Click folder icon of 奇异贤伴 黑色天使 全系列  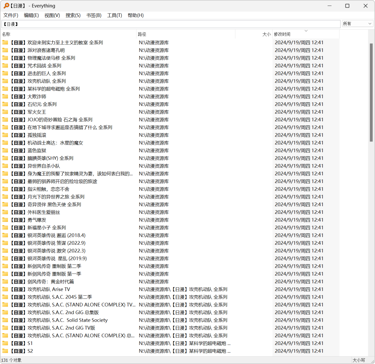[5, 205]
